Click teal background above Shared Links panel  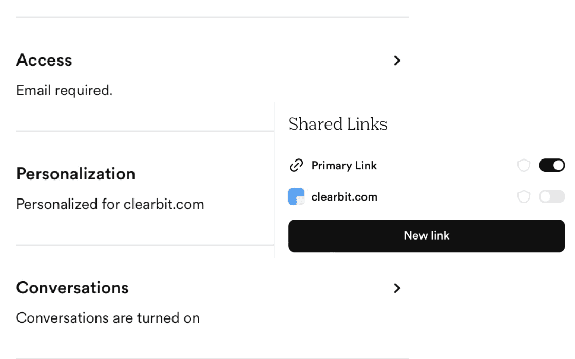(500, 50)
